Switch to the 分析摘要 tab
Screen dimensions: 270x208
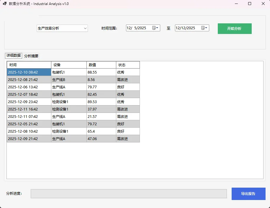(31, 56)
